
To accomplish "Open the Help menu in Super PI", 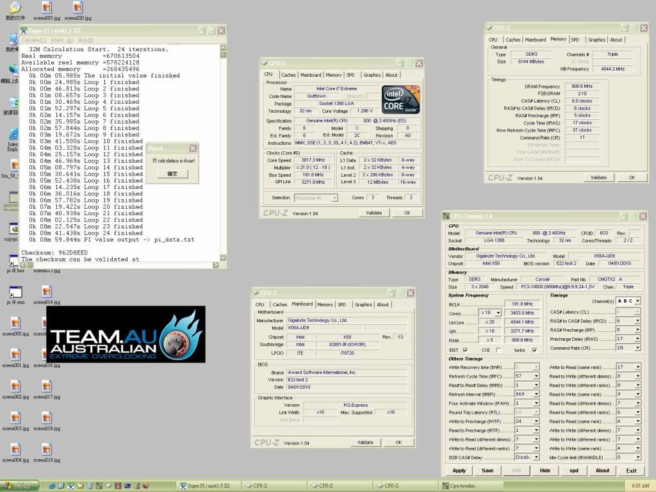I will tap(85, 40).
